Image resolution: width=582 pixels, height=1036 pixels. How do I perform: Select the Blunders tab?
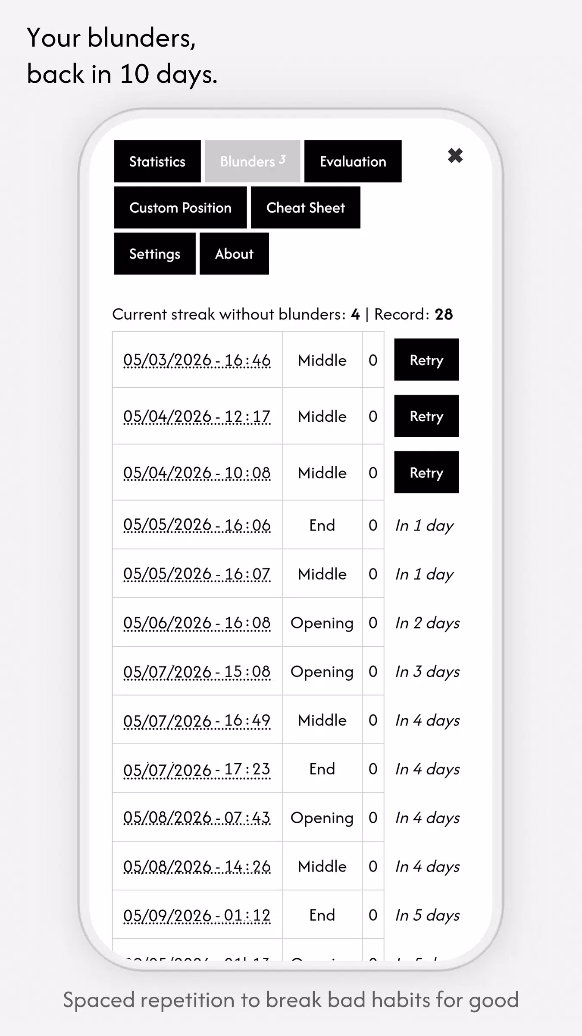(253, 161)
